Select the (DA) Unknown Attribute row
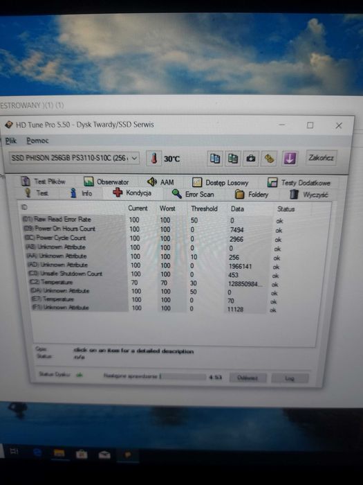 pyautogui.click(x=153, y=292)
